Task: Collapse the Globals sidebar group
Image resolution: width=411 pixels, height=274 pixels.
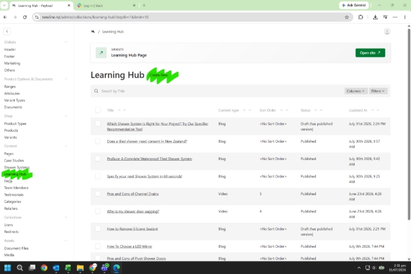Action: (x=66, y=42)
